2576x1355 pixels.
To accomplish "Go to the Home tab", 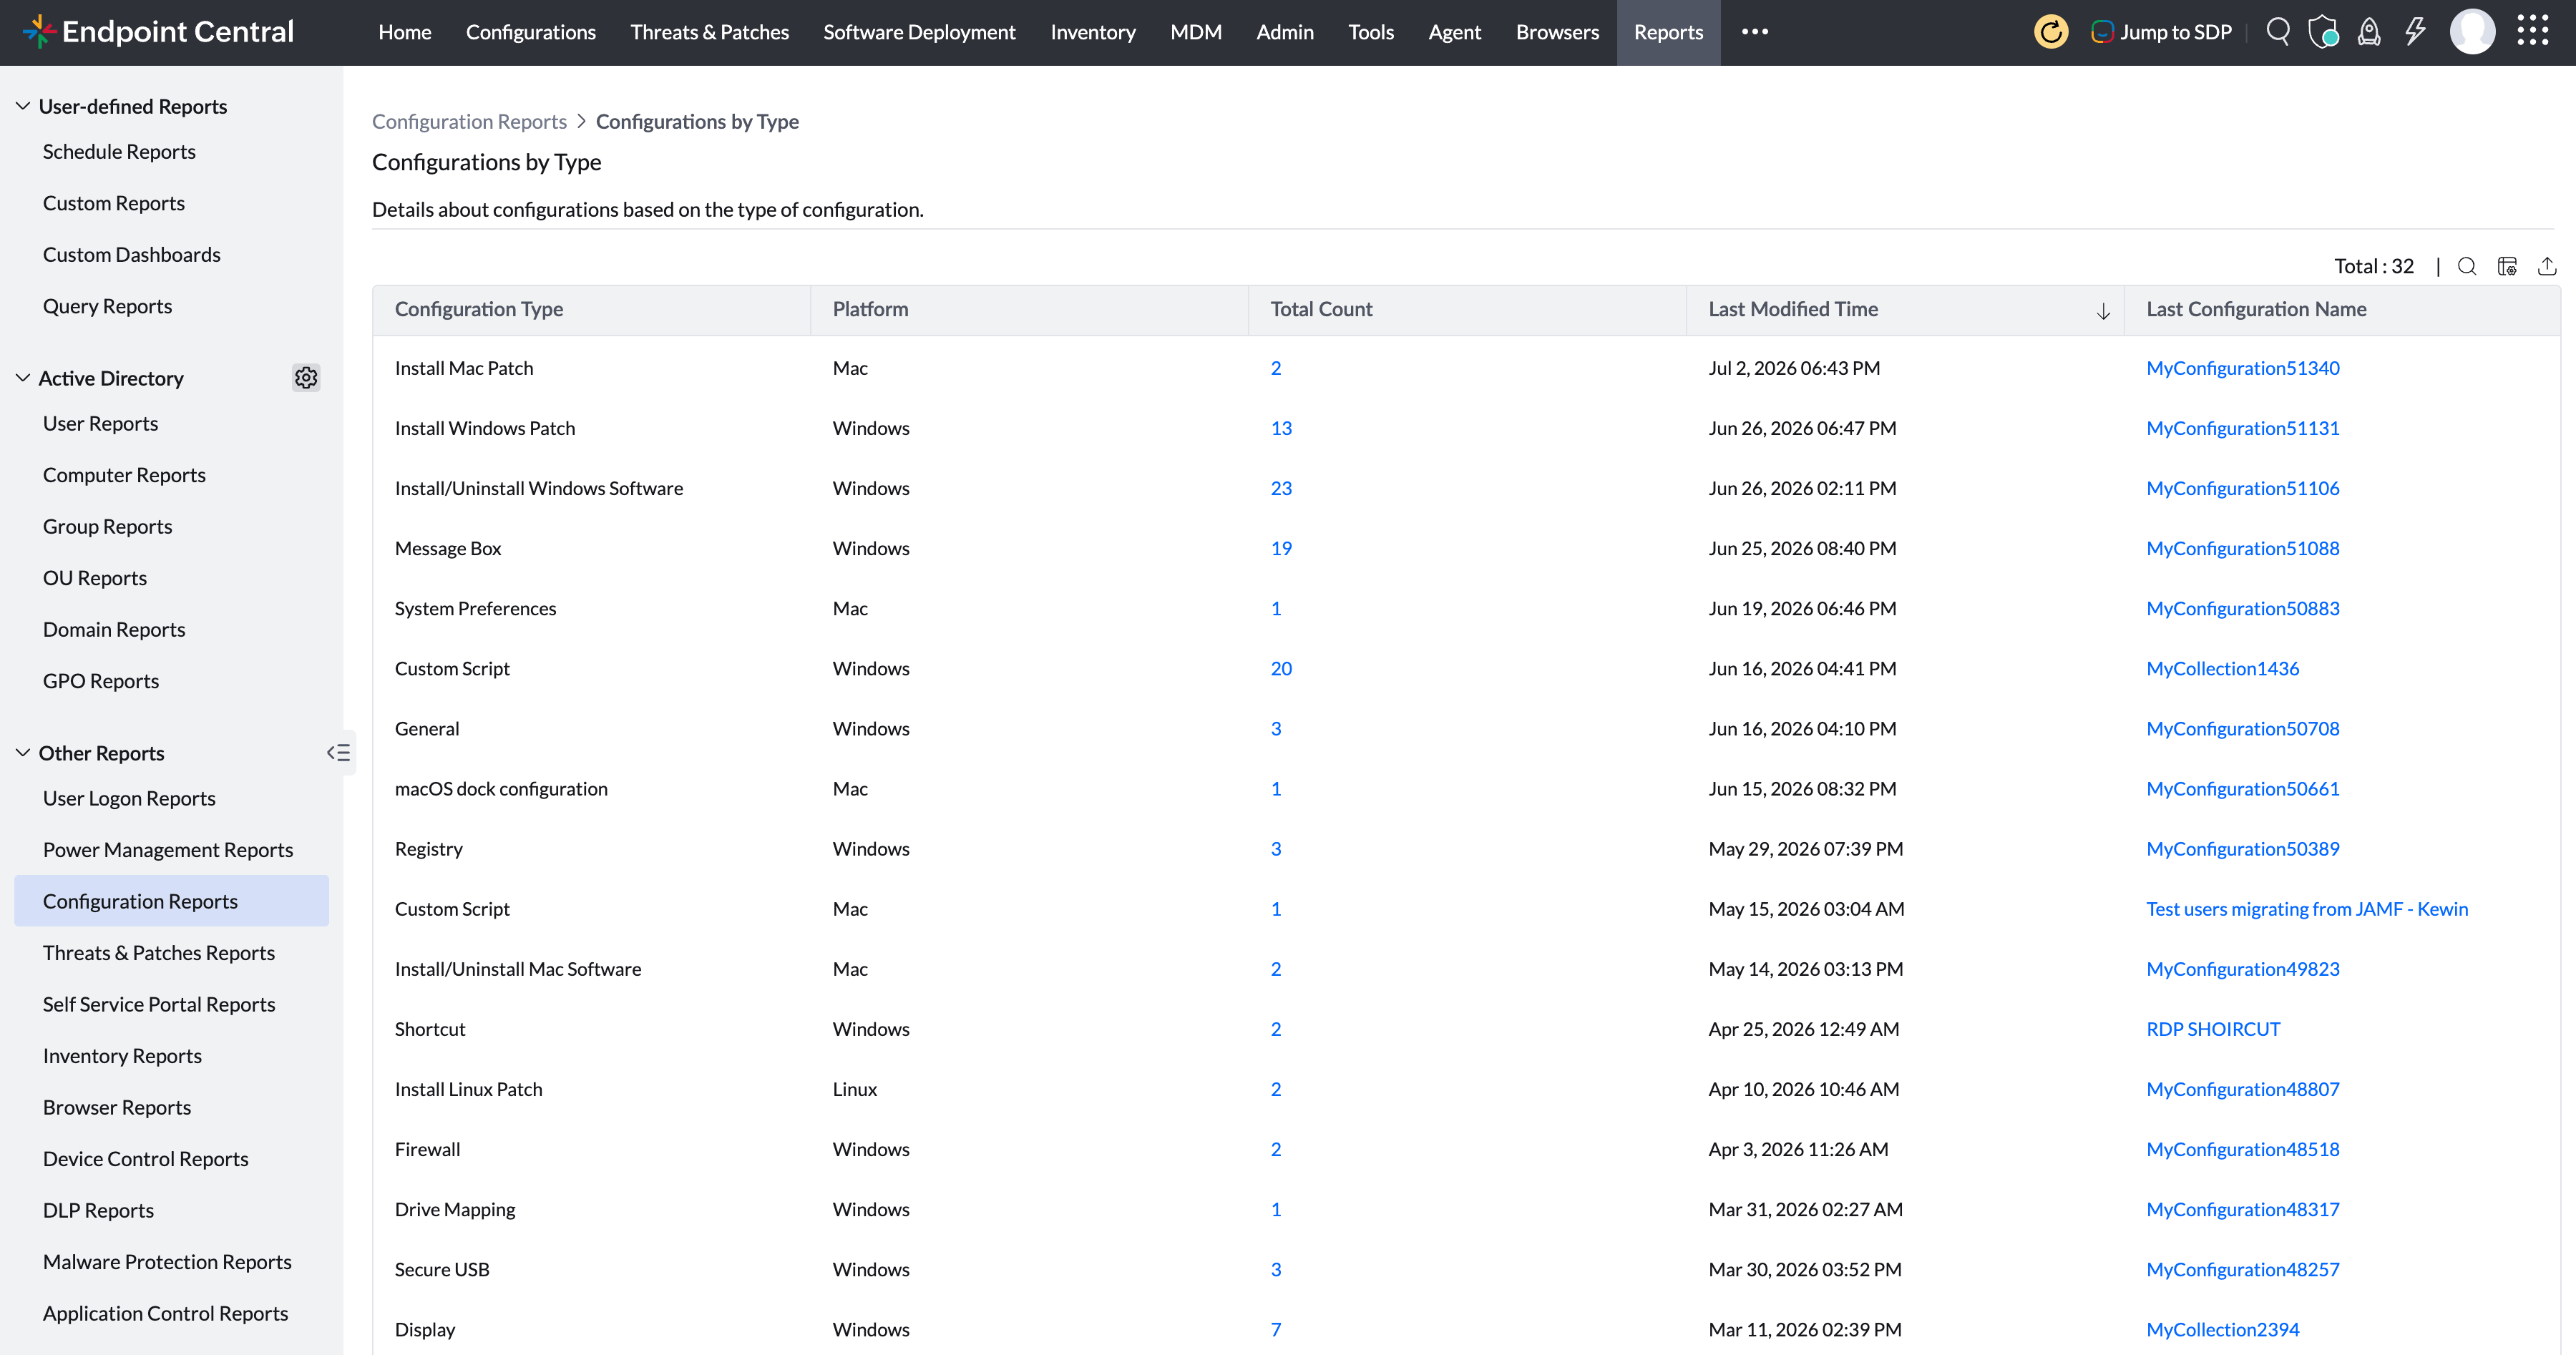I will [x=404, y=32].
